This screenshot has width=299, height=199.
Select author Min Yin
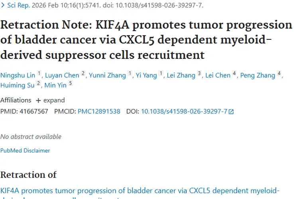coord(55,84)
